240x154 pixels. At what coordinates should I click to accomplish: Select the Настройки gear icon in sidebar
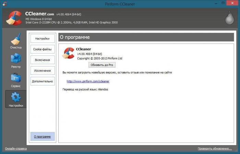click(16, 99)
